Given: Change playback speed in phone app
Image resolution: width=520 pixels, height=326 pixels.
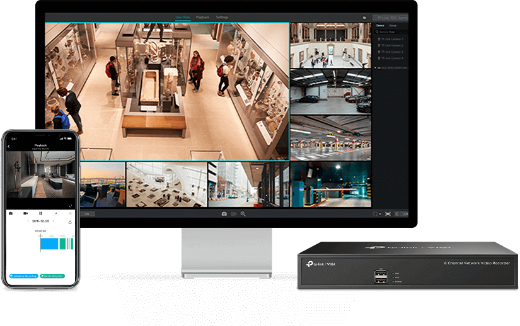Looking at the screenshot, I should [x=55, y=213].
